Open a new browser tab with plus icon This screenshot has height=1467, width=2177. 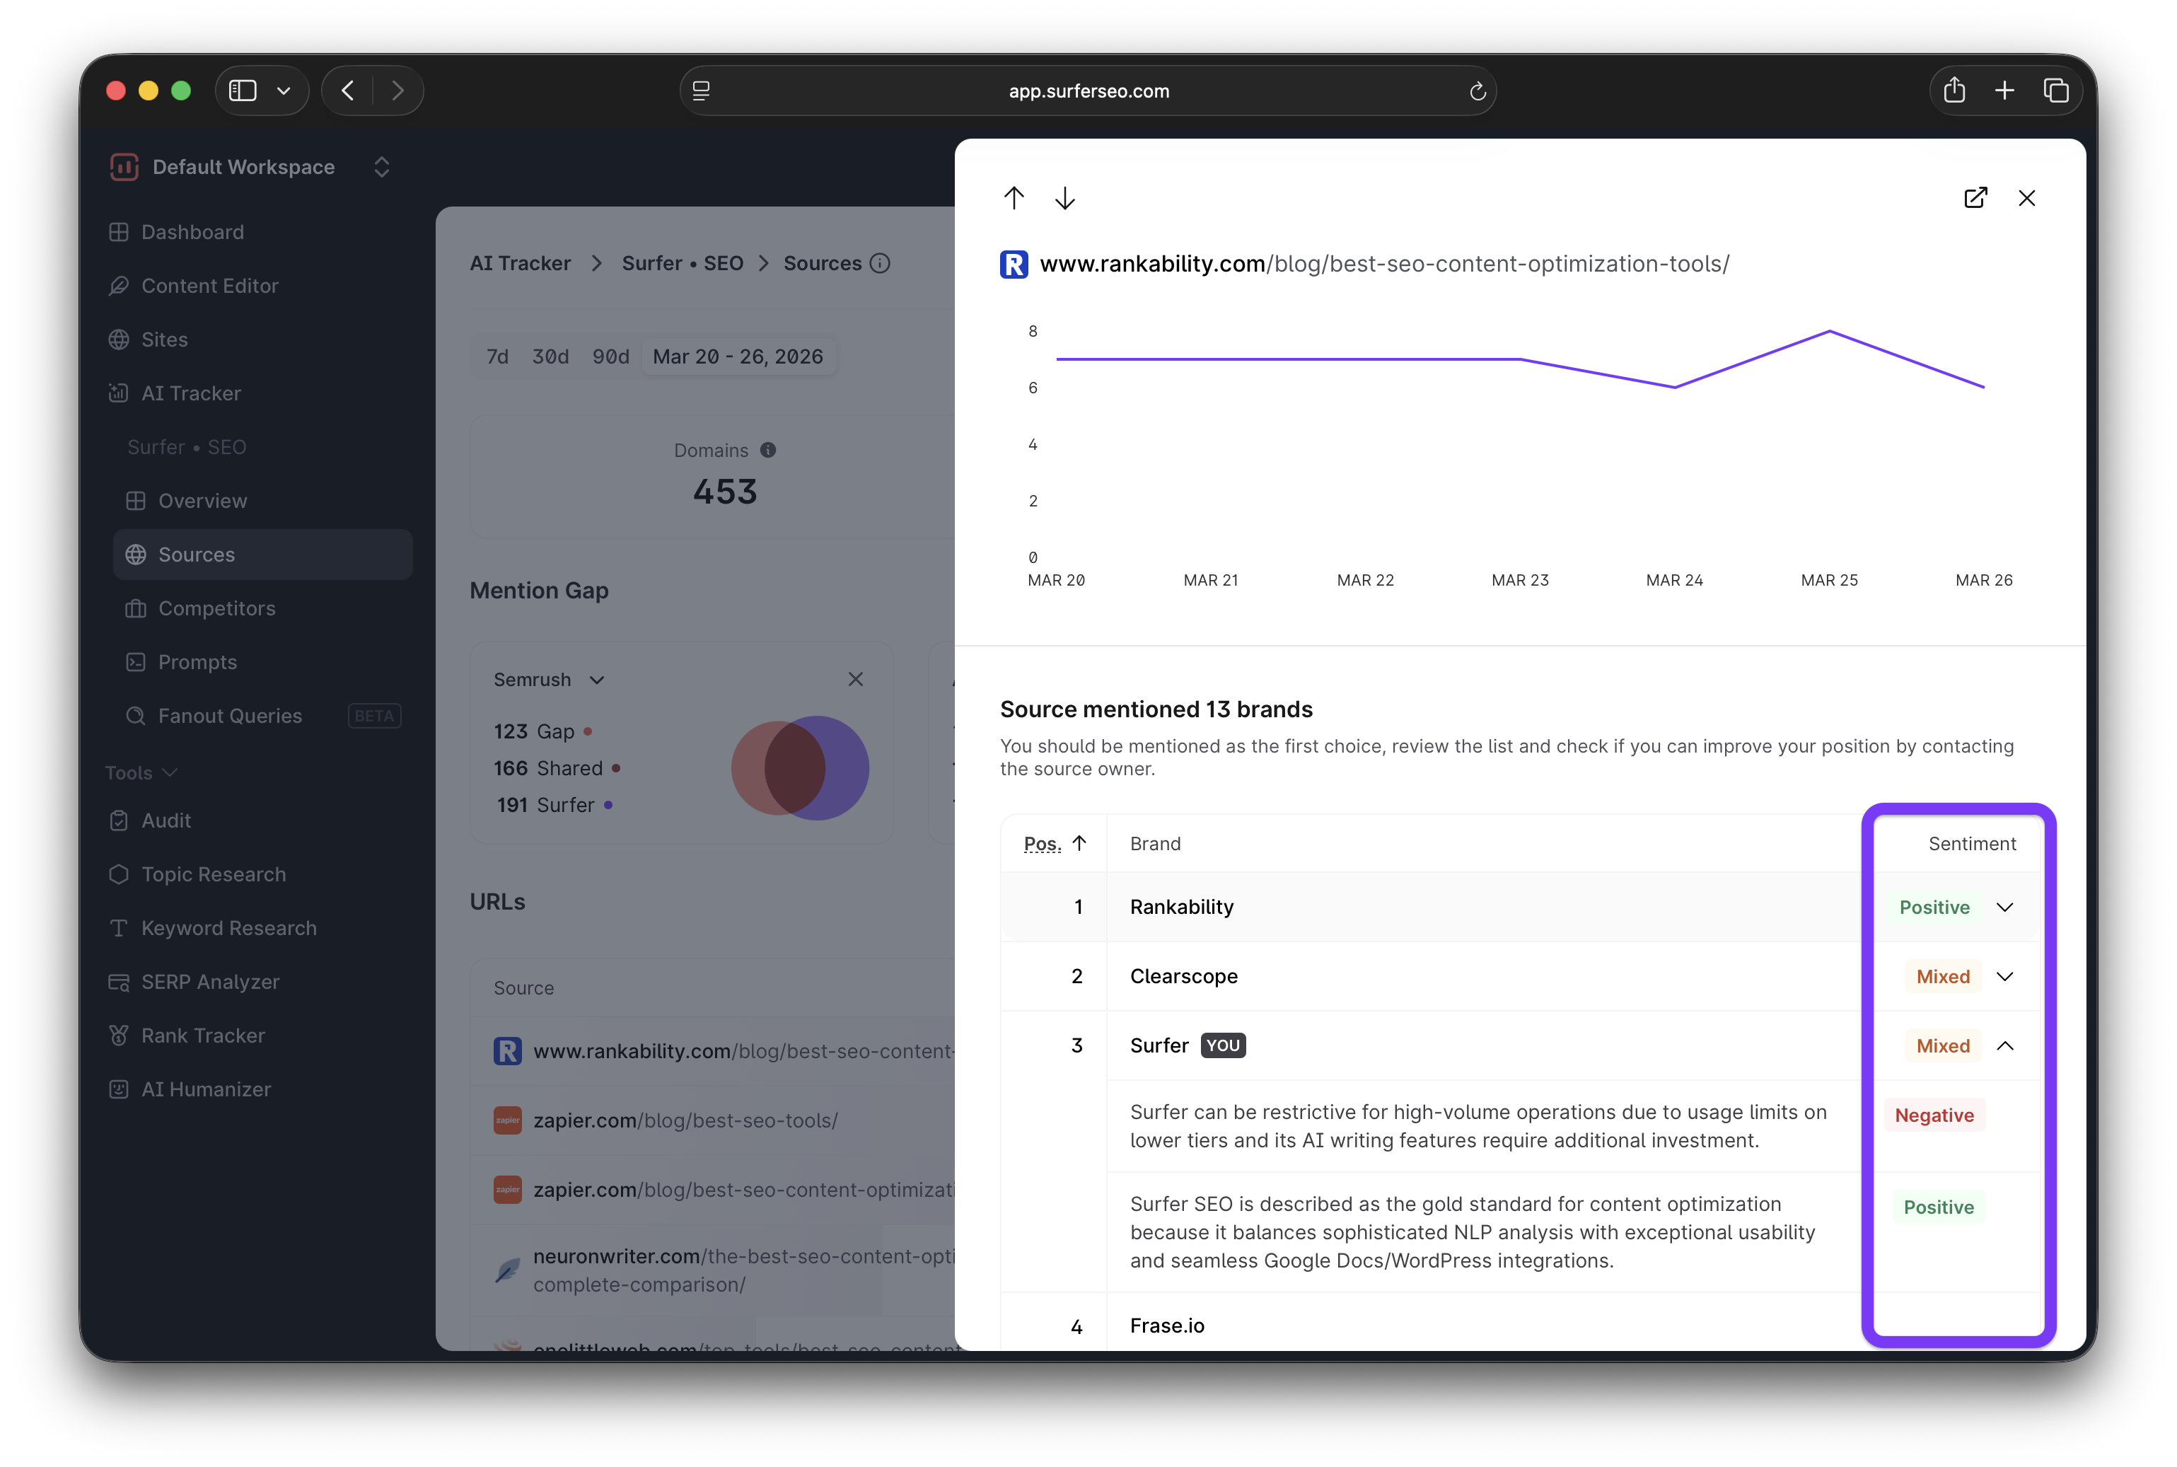pos(2005,91)
